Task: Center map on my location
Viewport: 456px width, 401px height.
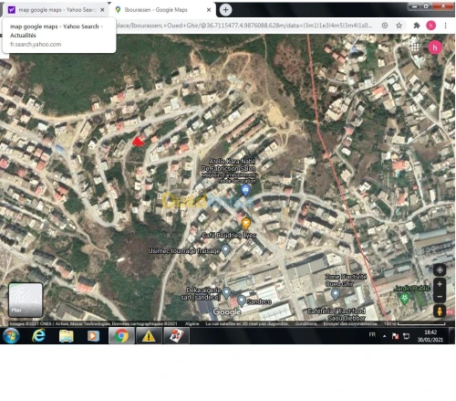Action: pyautogui.click(x=440, y=270)
